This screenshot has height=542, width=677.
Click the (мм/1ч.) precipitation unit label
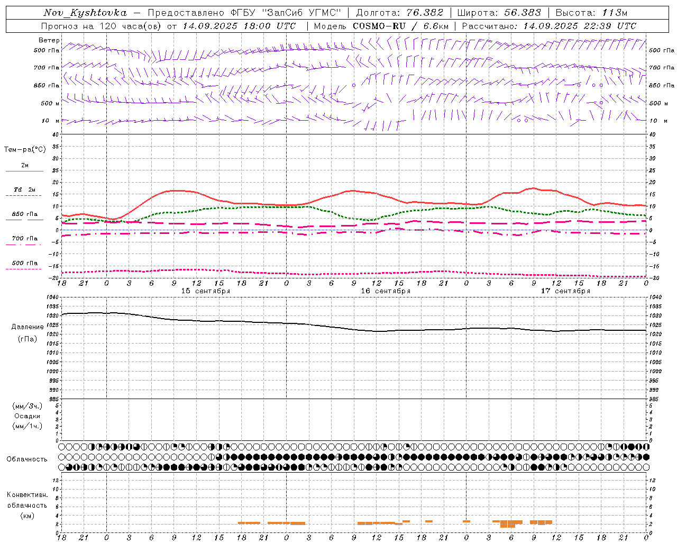tap(28, 426)
